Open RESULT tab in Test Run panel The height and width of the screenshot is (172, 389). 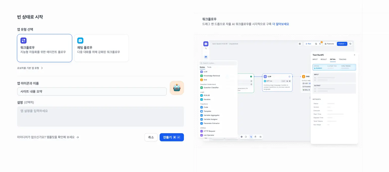tap(324, 59)
